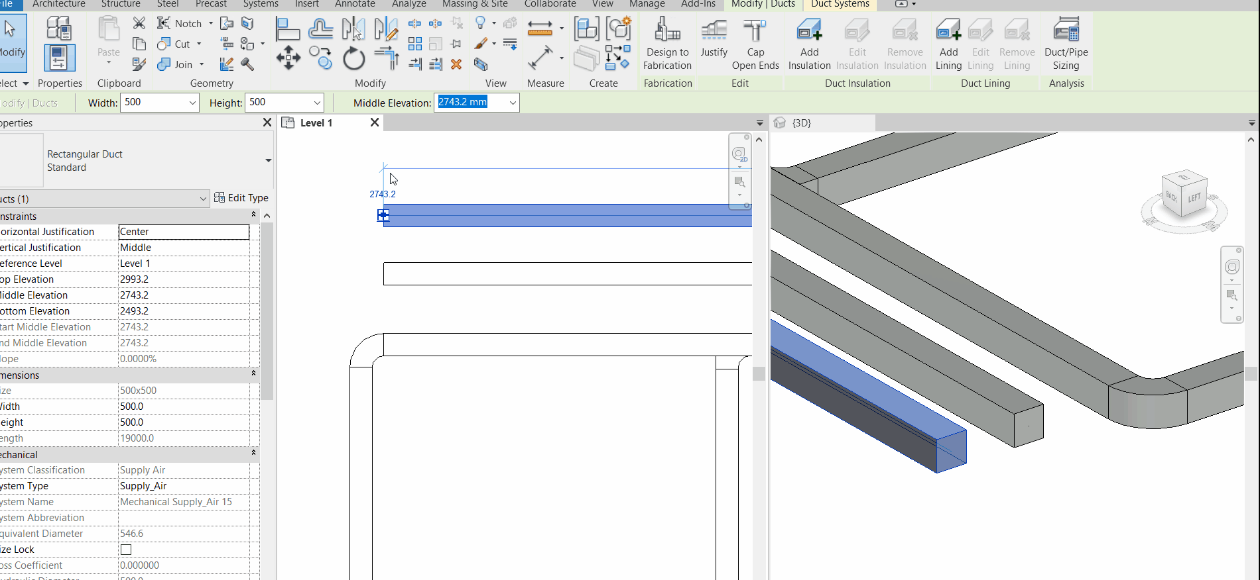Image resolution: width=1260 pixels, height=580 pixels.
Task: Open the Collaborate ribbon tab
Action: pos(550,4)
